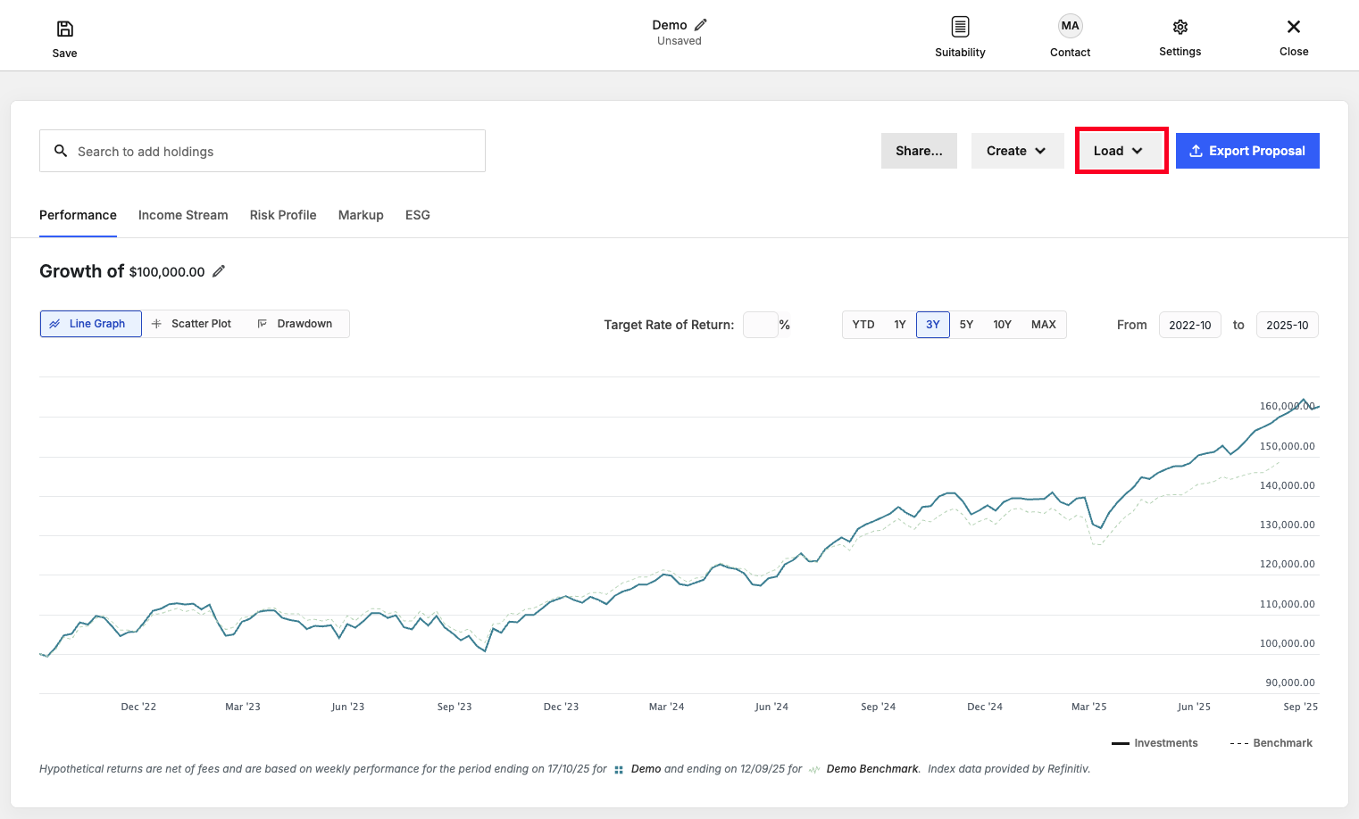The height and width of the screenshot is (819, 1359).
Task: Open the From date 2022-10 picker
Action: coord(1189,325)
